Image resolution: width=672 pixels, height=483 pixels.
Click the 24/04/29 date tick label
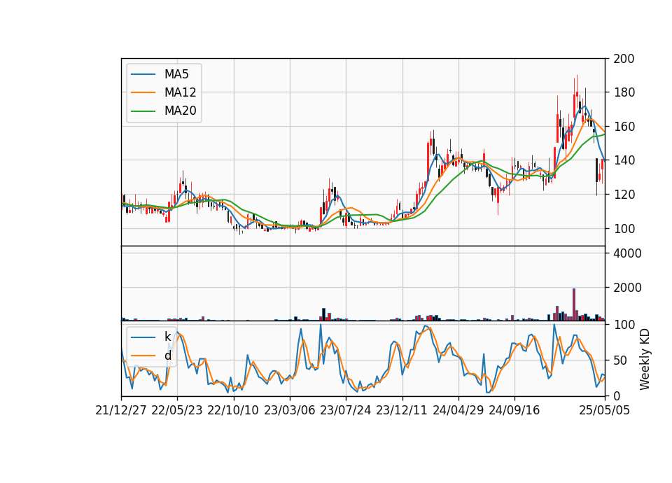458,410
